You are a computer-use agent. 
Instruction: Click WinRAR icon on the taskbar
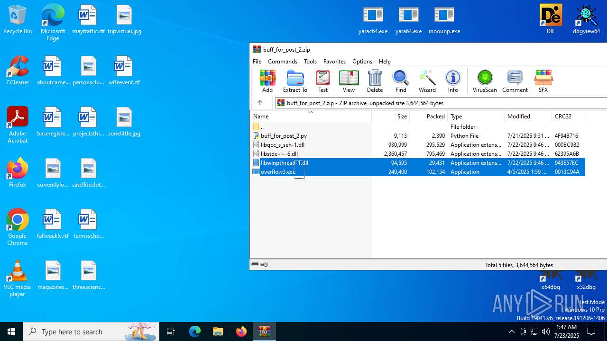point(264,332)
